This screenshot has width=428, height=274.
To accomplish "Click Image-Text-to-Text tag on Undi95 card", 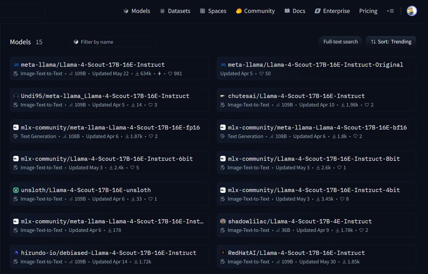I will pos(41,105).
